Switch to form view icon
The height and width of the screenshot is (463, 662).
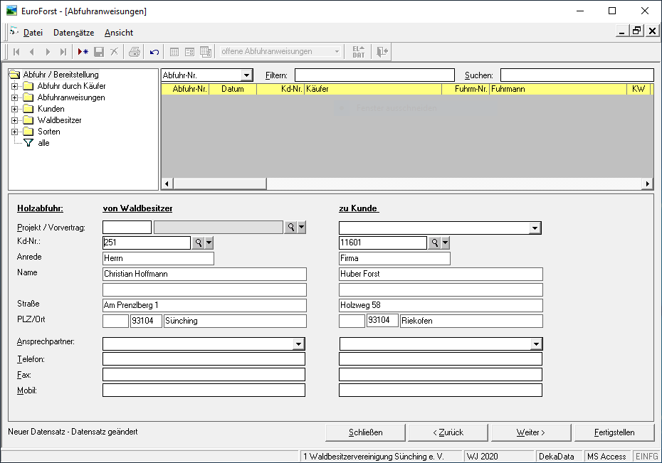(x=189, y=52)
